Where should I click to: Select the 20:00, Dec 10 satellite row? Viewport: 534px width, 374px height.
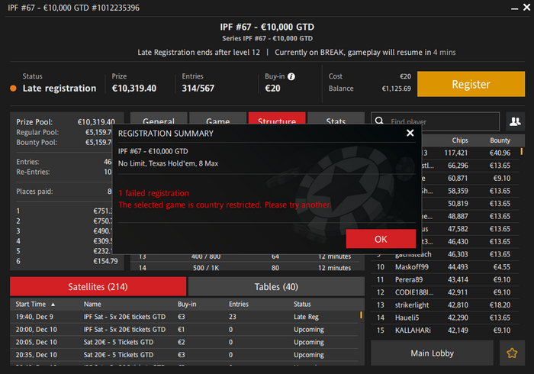[184, 330]
